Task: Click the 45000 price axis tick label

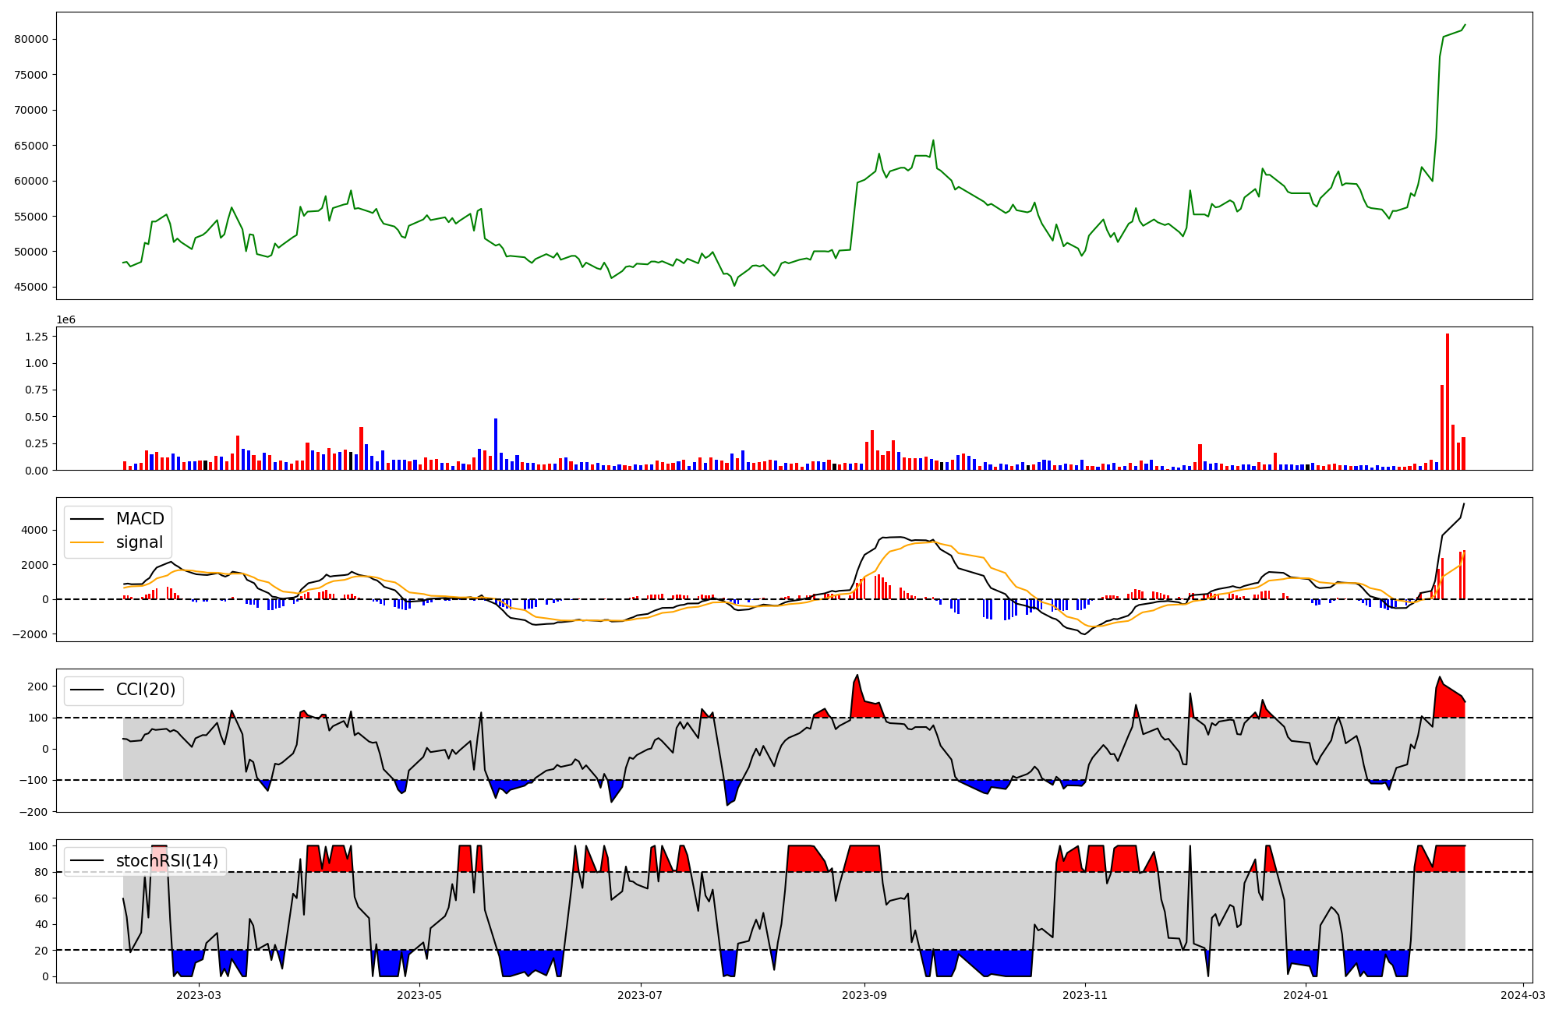Action: point(31,288)
